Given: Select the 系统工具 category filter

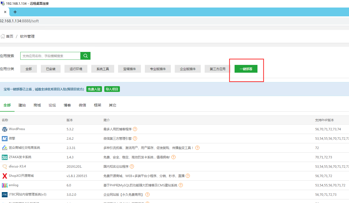Looking at the screenshot, I should (x=103, y=69).
